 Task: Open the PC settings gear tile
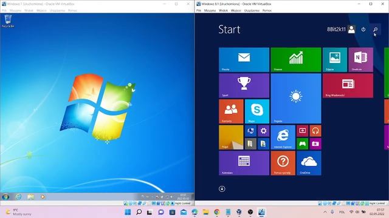pos(263,131)
